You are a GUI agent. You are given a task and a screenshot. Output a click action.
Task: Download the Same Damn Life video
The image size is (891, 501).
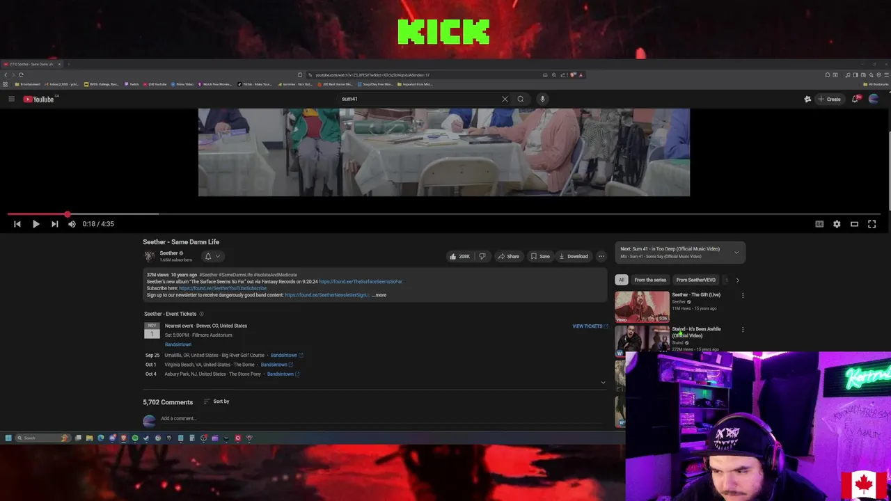pyautogui.click(x=574, y=256)
